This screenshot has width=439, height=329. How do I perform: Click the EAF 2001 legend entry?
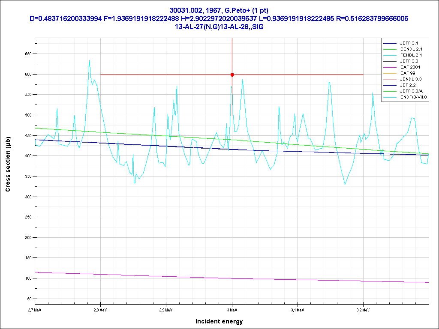tap(411, 67)
